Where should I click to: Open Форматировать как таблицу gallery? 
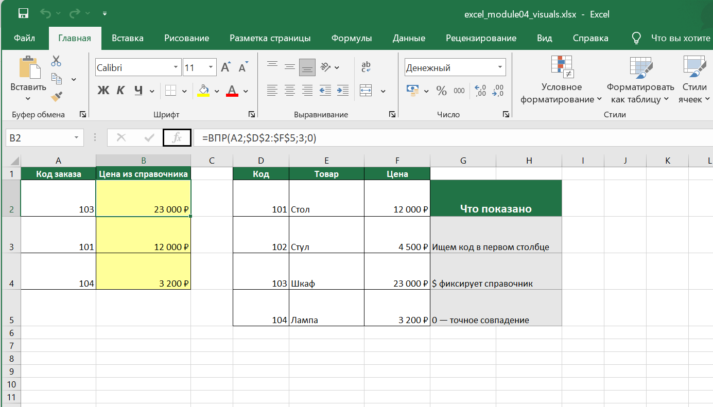[x=640, y=80]
